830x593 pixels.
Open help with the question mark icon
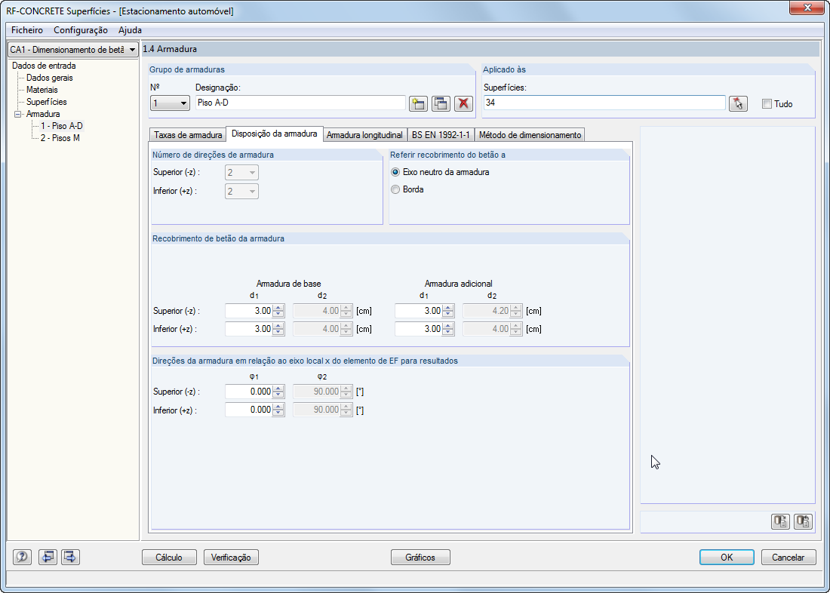click(x=22, y=557)
